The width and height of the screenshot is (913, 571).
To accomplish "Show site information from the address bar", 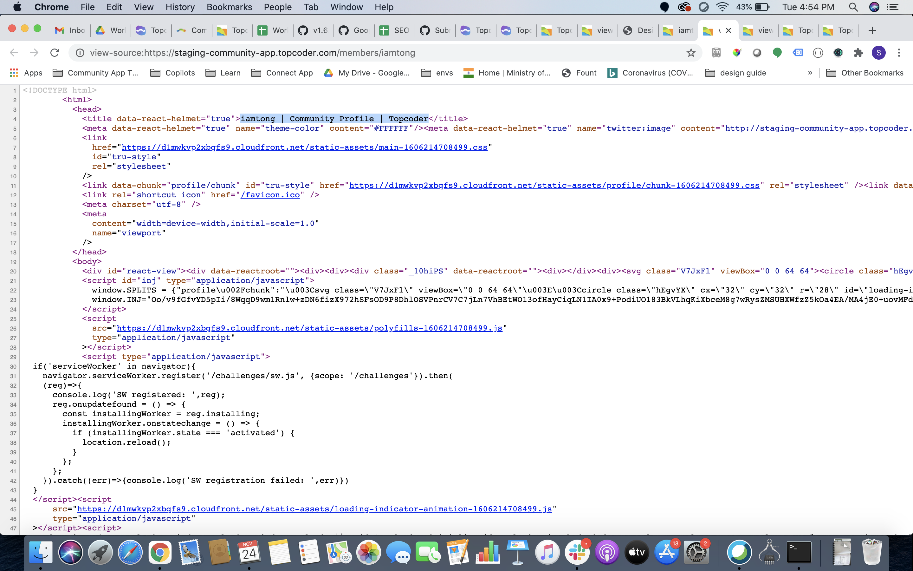I will point(80,53).
